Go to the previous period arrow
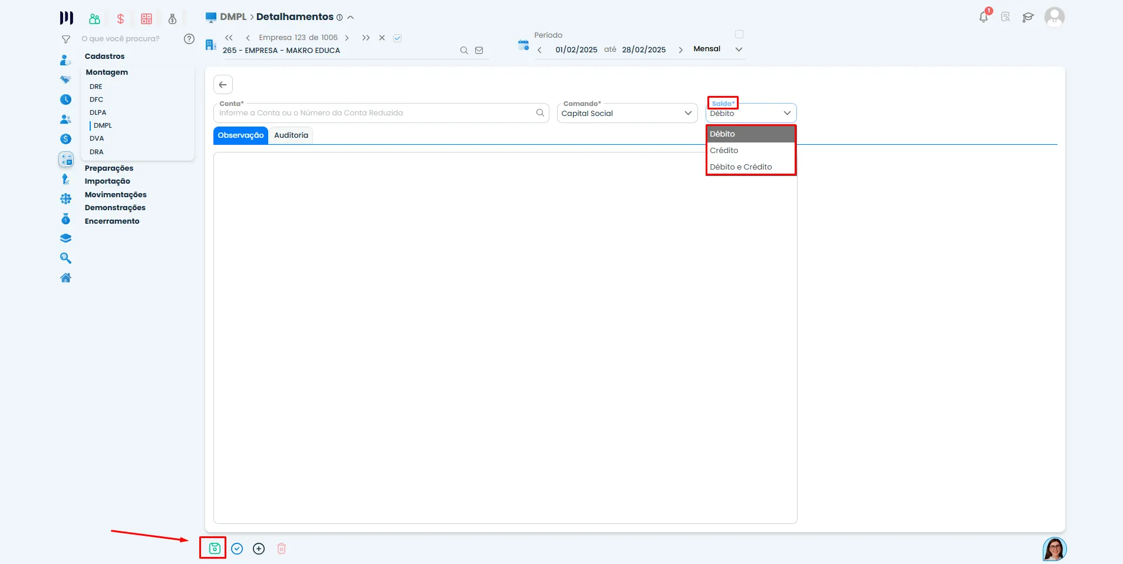 tap(539, 50)
